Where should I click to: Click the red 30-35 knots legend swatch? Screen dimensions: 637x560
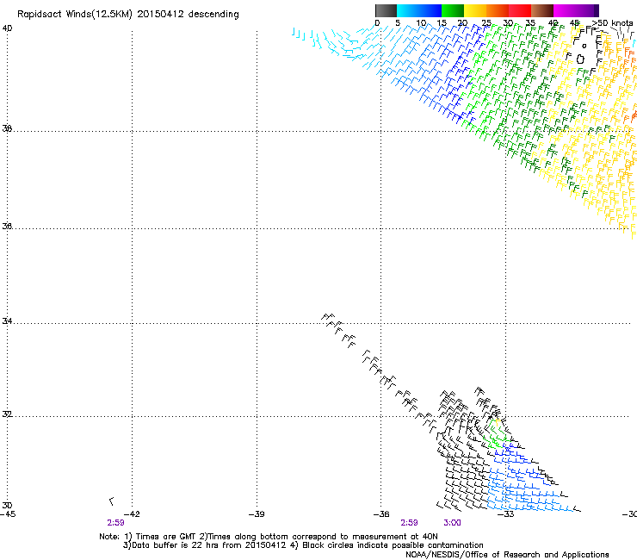coord(520,10)
